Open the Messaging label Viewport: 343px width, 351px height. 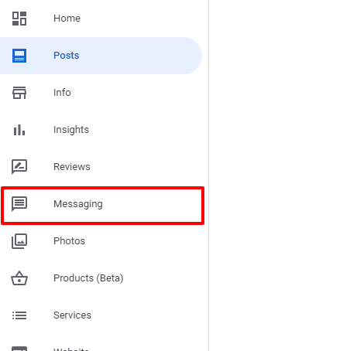(78, 204)
